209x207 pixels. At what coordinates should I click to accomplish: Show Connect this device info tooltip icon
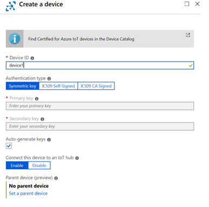coord(77,158)
